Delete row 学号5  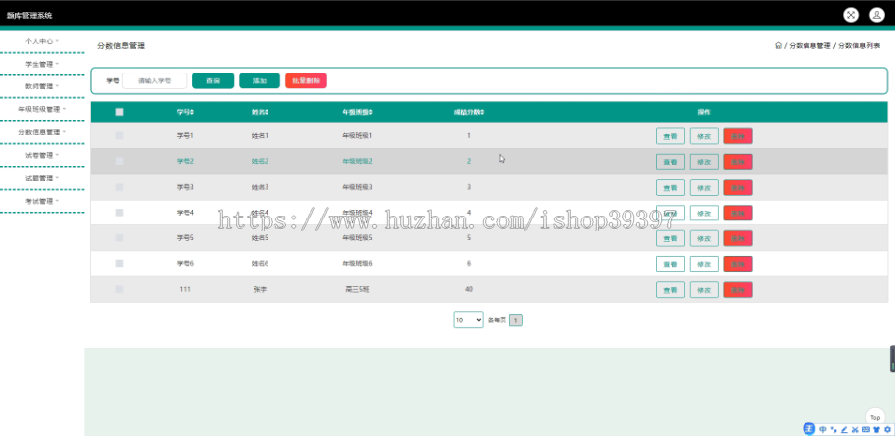coord(738,238)
